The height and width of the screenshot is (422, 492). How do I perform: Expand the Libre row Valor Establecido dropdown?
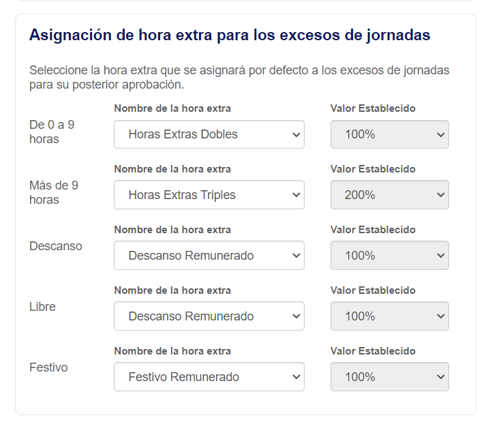389,316
